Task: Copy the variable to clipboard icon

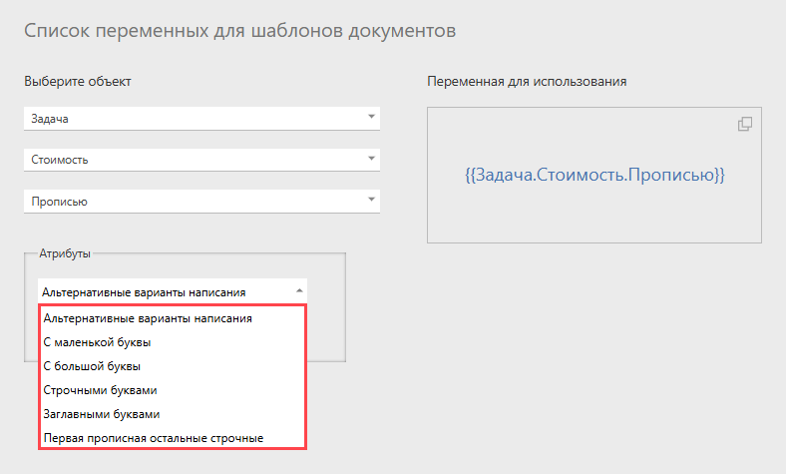Action: [x=745, y=124]
